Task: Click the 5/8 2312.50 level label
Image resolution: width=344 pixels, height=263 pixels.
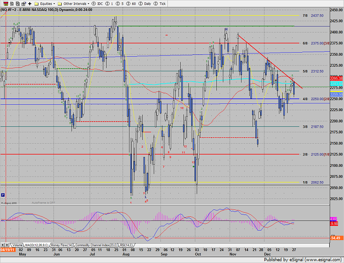Action: (313, 71)
